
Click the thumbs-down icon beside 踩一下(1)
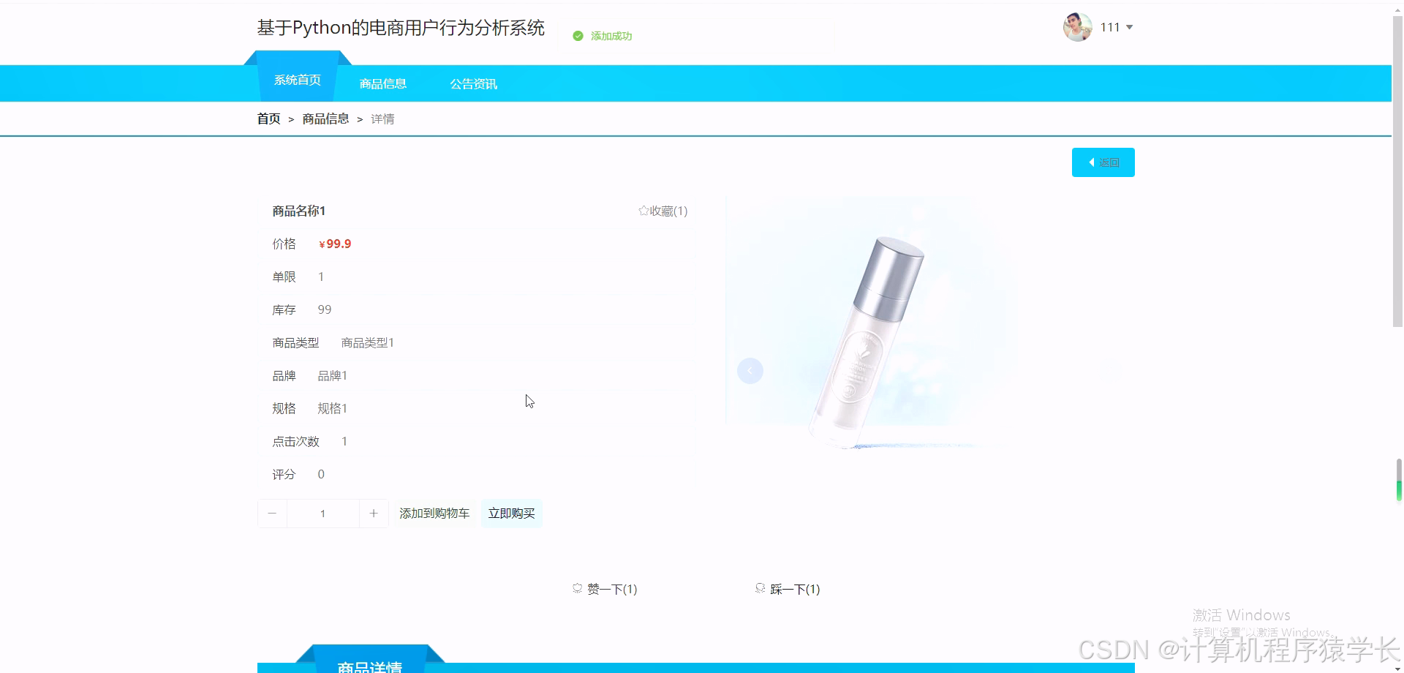pyautogui.click(x=759, y=587)
